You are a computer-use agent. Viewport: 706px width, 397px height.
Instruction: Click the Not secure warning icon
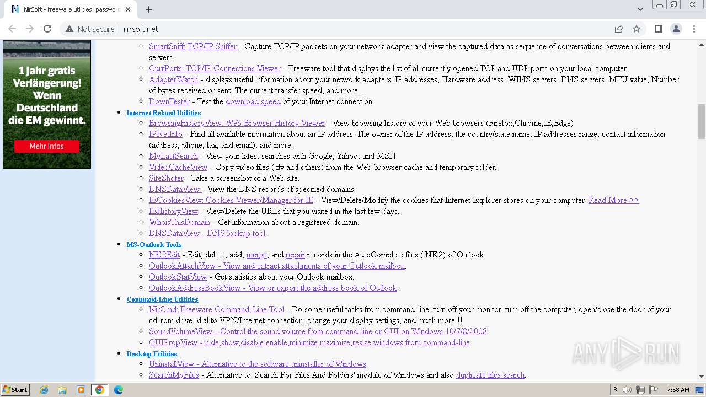point(69,29)
